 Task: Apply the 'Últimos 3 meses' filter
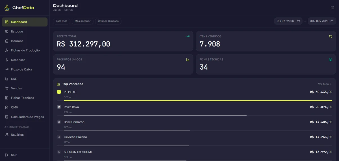tap(108, 21)
